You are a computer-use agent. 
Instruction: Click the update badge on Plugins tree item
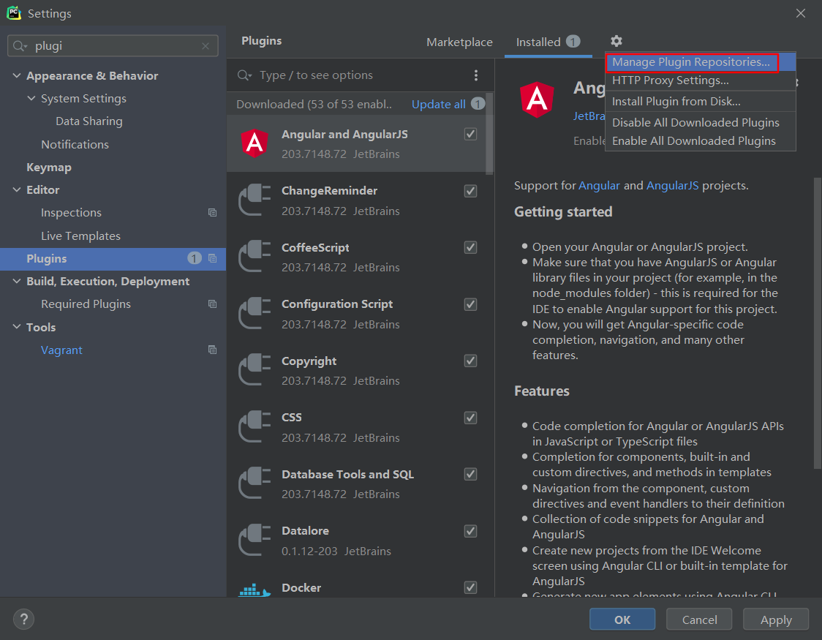click(x=195, y=258)
